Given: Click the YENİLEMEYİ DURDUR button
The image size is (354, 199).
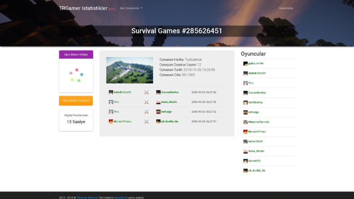Looking at the screenshot, I should coord(76,101).
